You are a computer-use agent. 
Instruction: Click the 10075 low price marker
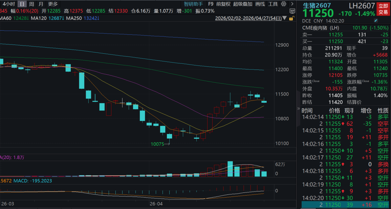pyautogui.click(x=157, y=144)
